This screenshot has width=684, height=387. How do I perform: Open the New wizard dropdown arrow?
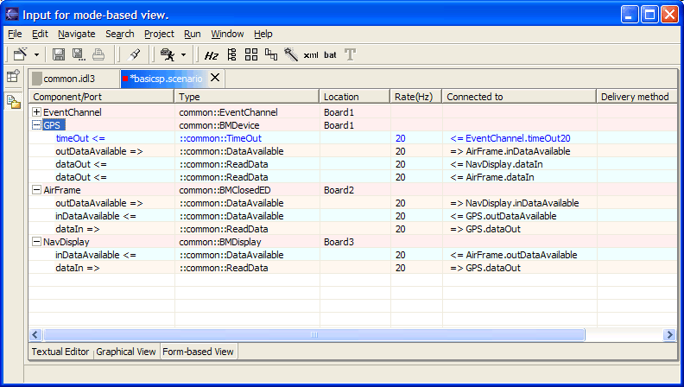[x=36, y=54]
